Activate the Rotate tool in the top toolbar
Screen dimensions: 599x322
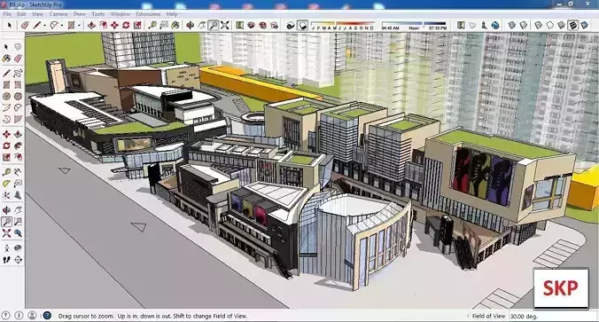[x=126, y=25]
